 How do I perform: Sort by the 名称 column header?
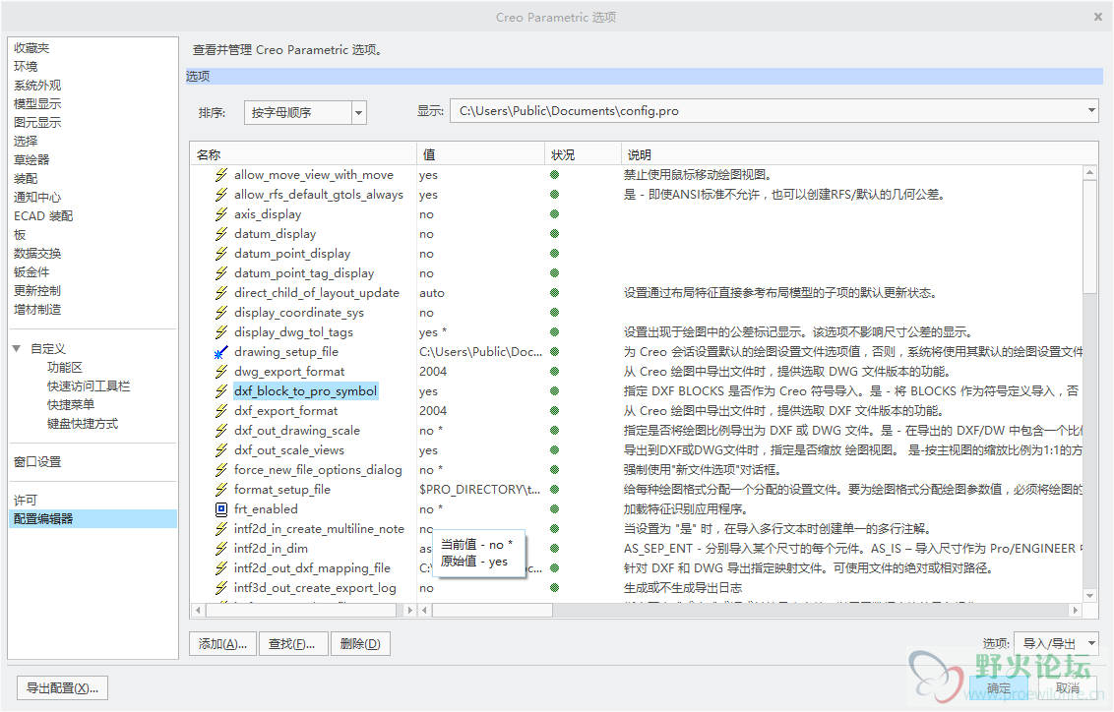click(x=303, y=154)
